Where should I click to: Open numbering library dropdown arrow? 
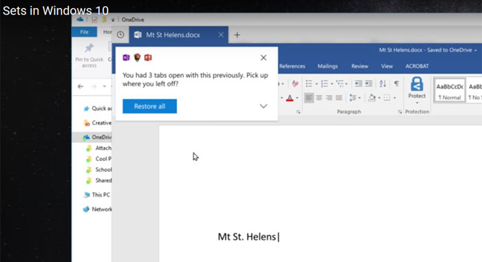[x=332, y=84]
